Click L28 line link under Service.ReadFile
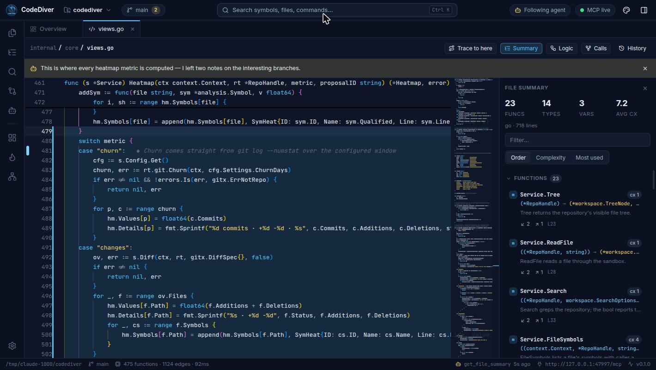This screenshot has height=370, width=656. point(551,272)
